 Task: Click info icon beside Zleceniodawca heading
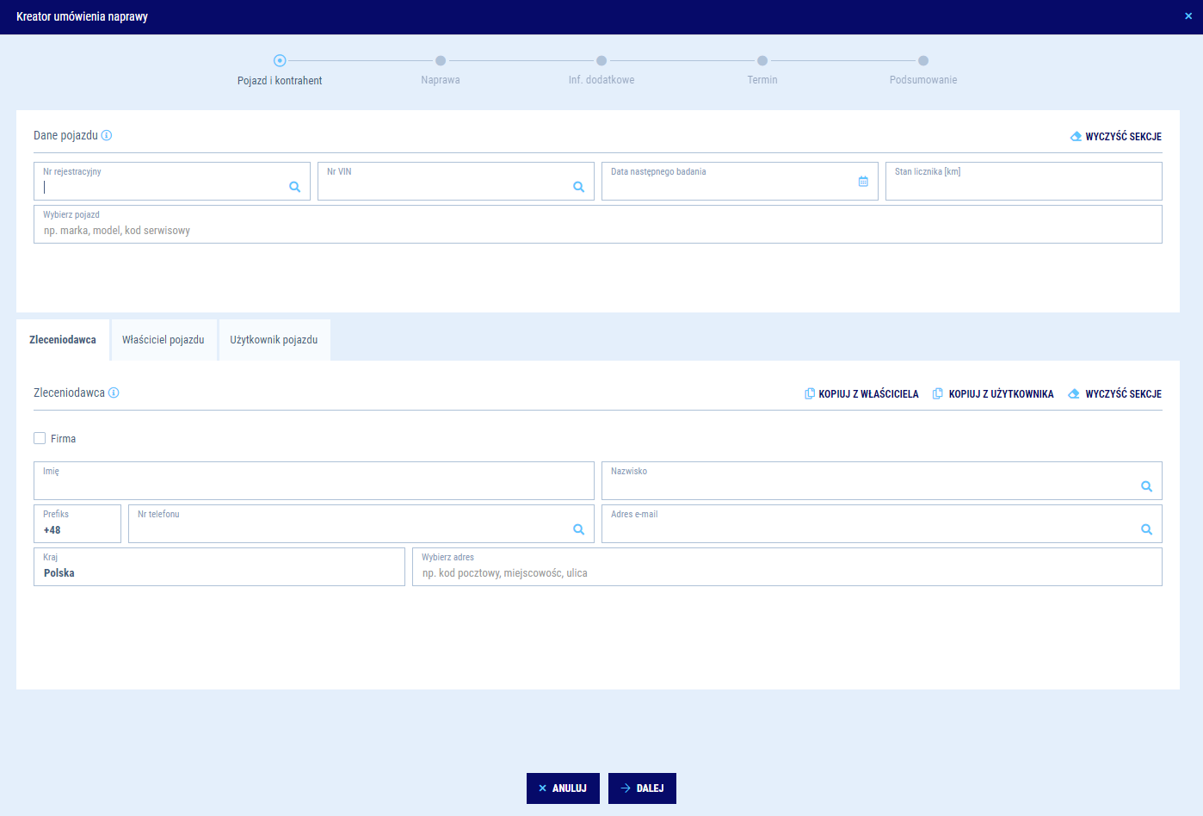pyautogui.click(x=114, y=393)
